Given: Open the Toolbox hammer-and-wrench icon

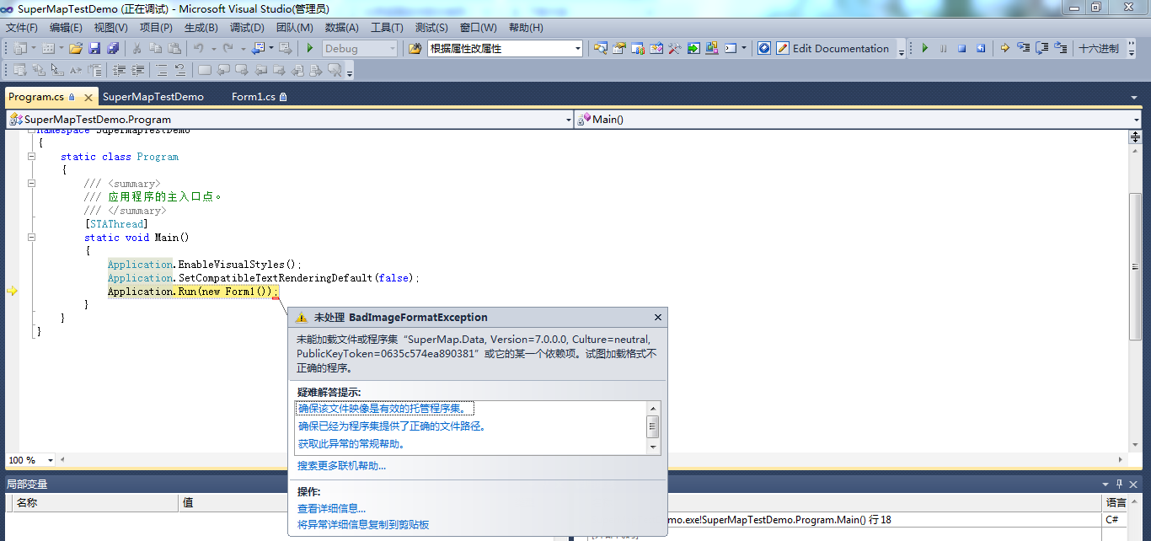Looking at the screenshot, I should 674,49.
